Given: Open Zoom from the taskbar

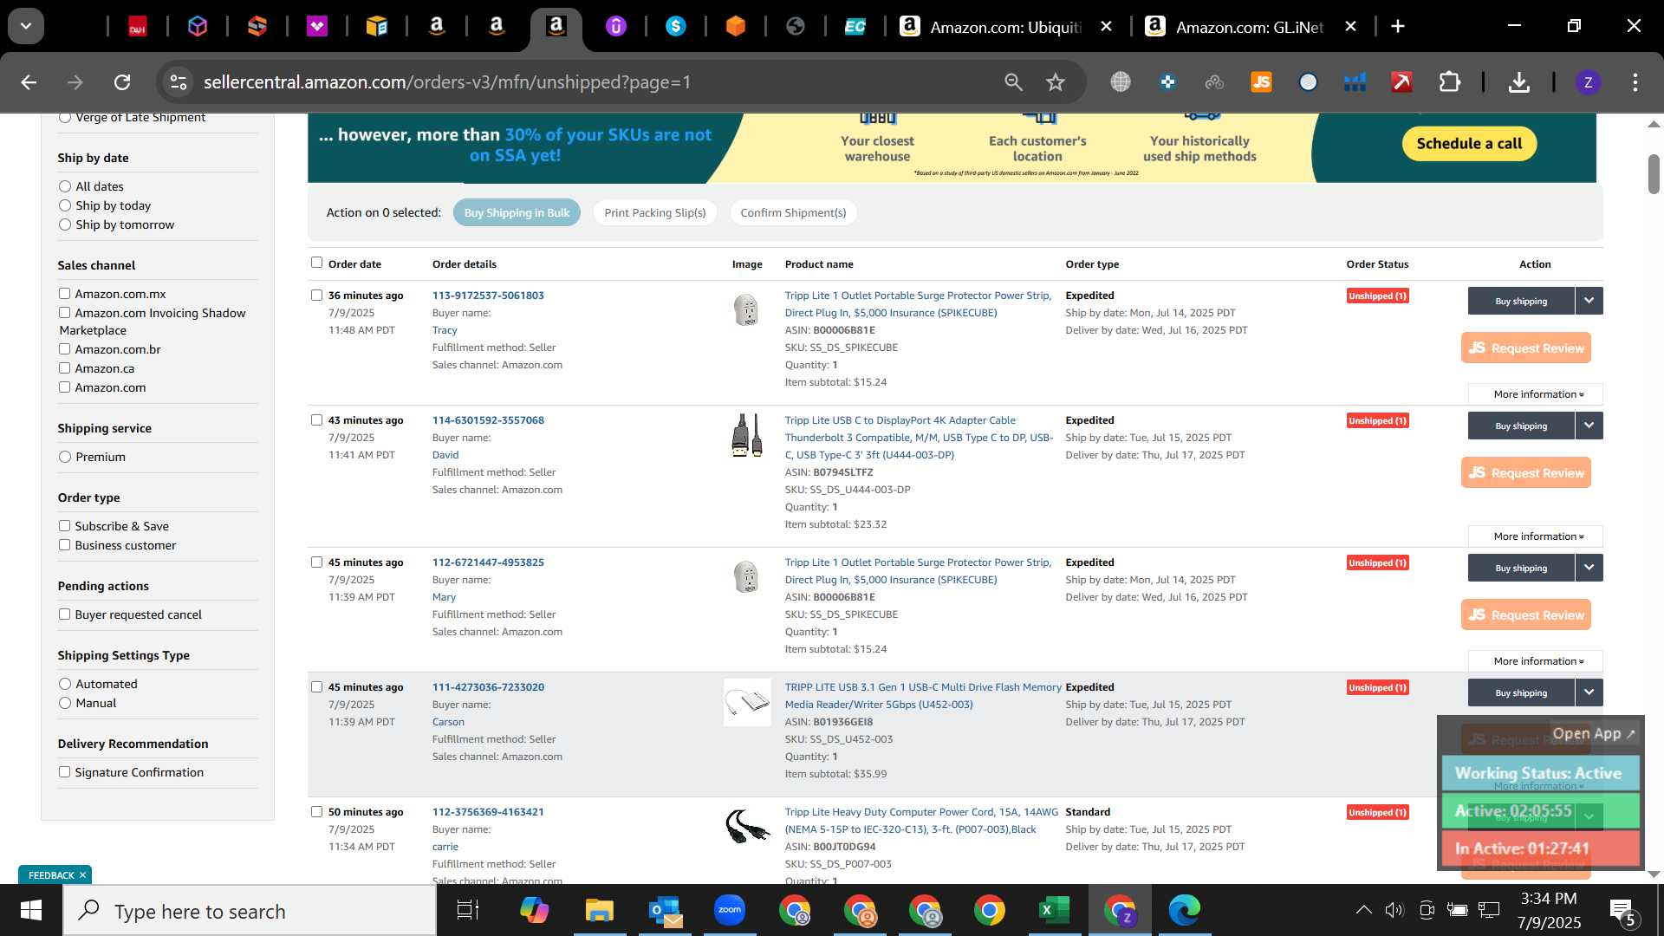Looking at the screenshot, I should 730,910.
